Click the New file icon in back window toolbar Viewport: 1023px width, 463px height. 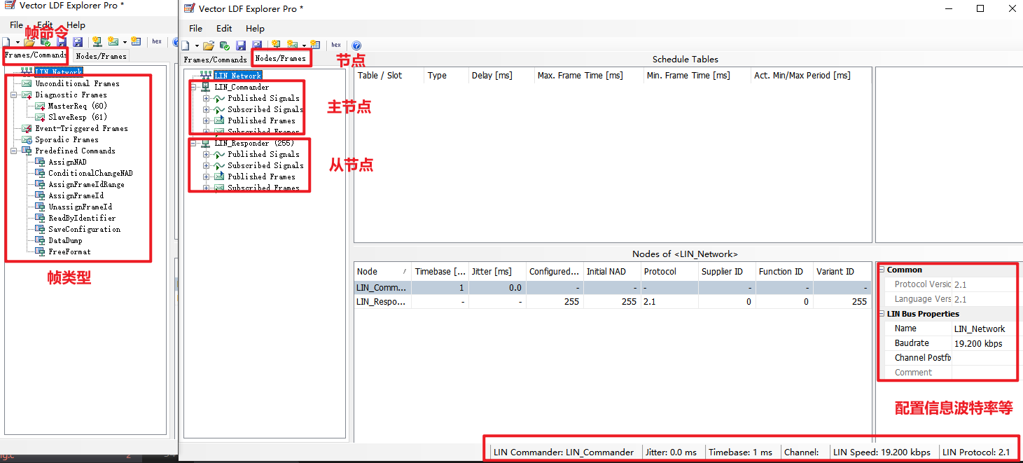point(6,42)
